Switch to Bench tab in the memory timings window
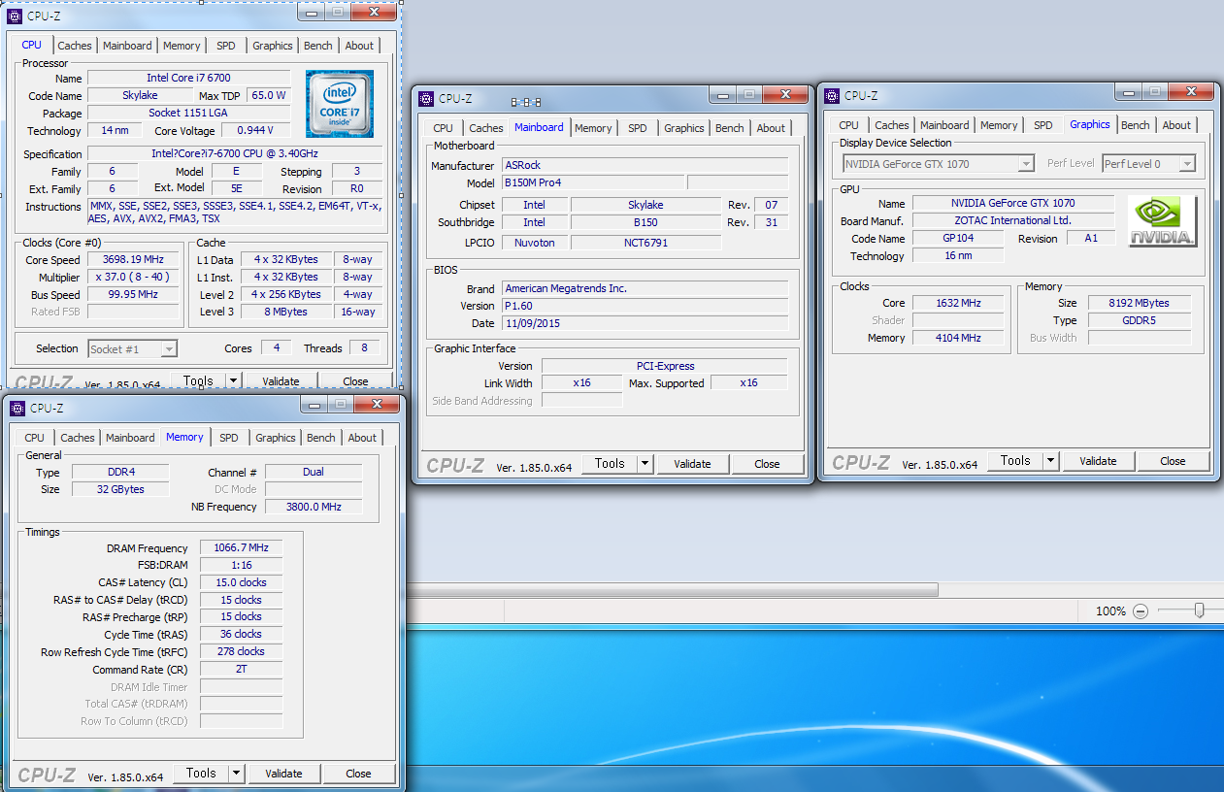This screenshot has width=1224, height=792. point(320,438)
